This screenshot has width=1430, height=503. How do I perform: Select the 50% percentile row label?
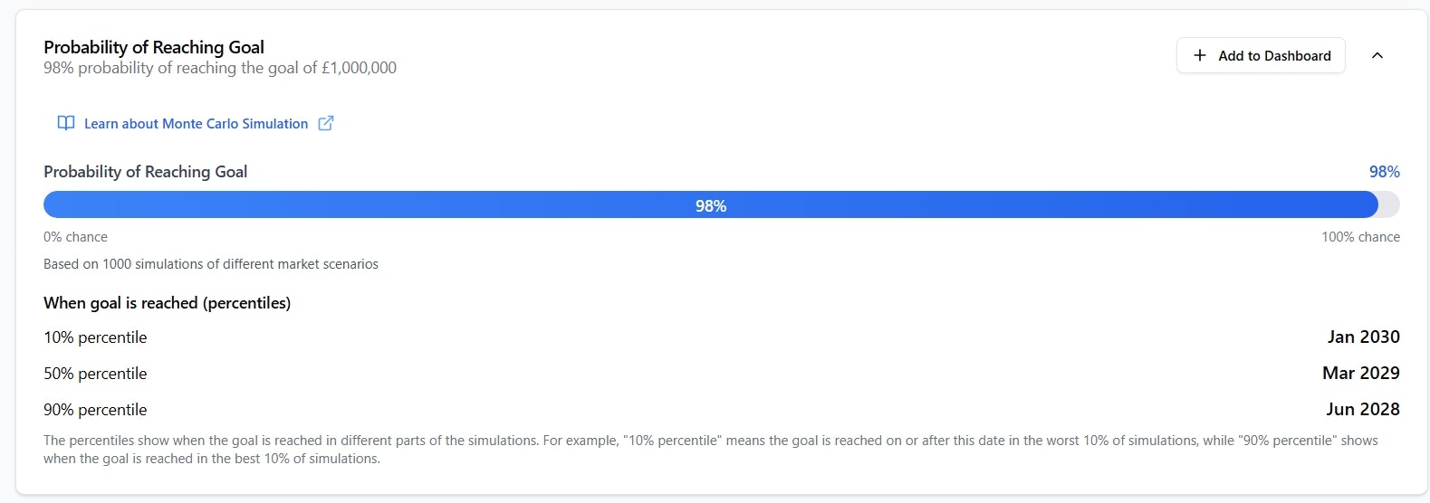(x=95, y=374)
